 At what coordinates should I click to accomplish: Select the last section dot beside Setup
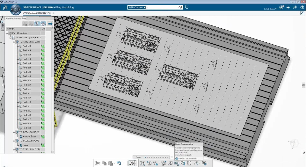pos(168,157)
